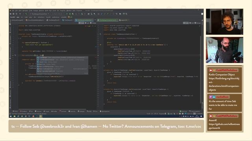252x141 pixels.
Task: Click the Debug bug icon in toolbar
Action: pos(70,14)
